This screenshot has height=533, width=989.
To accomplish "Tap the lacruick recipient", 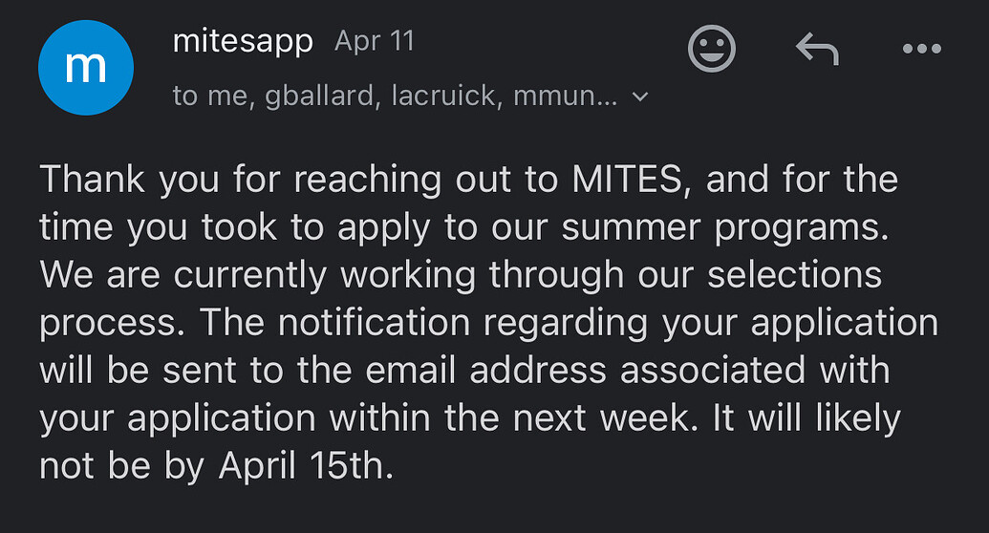I will pyautogui.click(x=446, y=97).
